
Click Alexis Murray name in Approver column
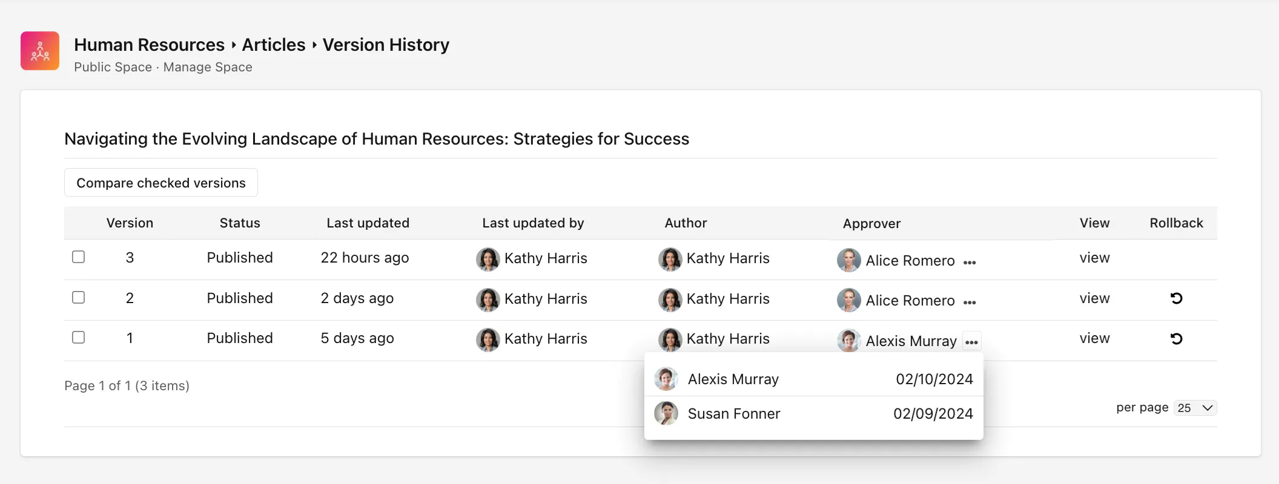pos(911,341)
